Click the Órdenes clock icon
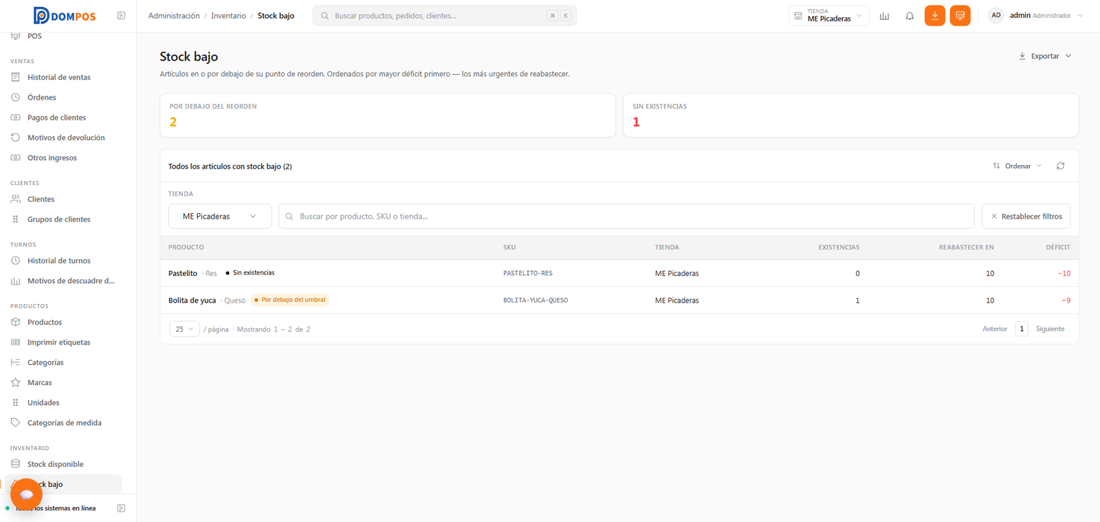Screen dimensions: 1100x522 15,97
